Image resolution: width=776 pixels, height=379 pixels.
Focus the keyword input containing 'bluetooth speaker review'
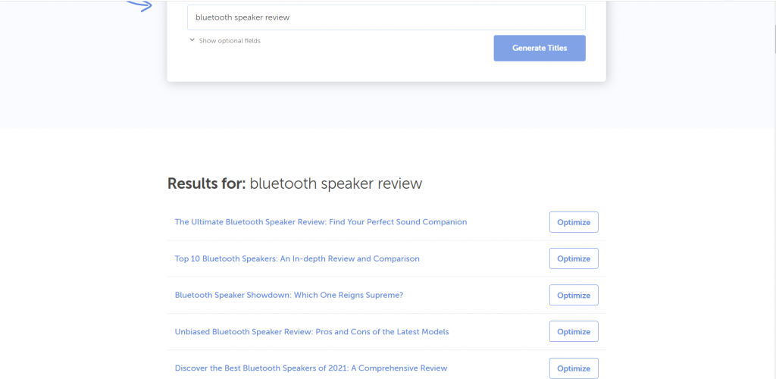pos(386,17)
